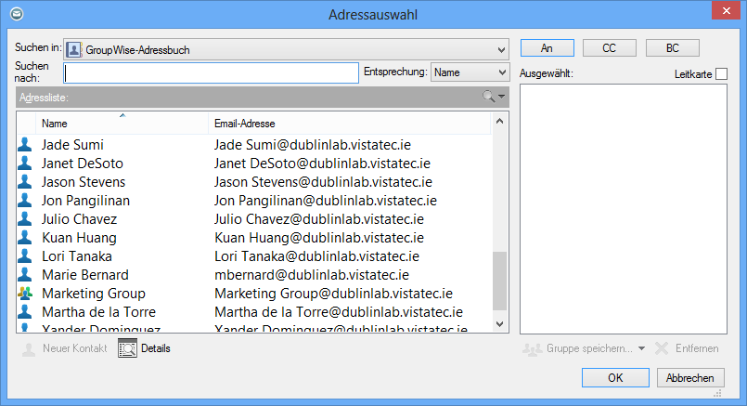
Task: Click the Abbrechen button
Action: 690,378
